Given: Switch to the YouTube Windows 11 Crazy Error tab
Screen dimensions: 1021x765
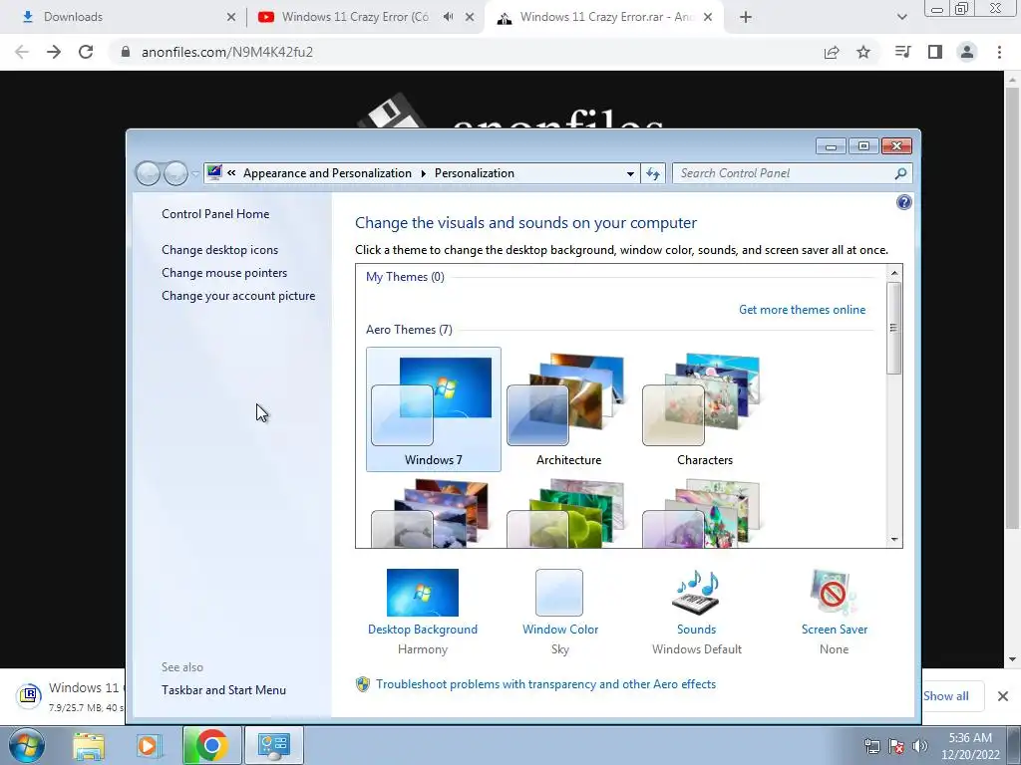Looking at the screenshot, I should click(355, 17).
